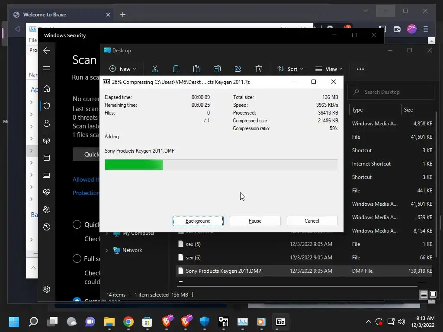This screenshot has width=443, height=332.
Task: Open taskbar Search
Action: click(x=33, y=322)
